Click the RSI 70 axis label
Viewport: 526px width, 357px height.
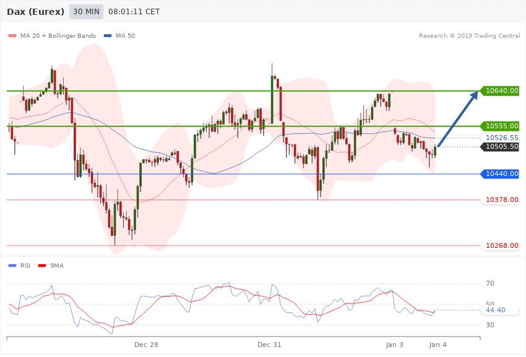[489, 283]
